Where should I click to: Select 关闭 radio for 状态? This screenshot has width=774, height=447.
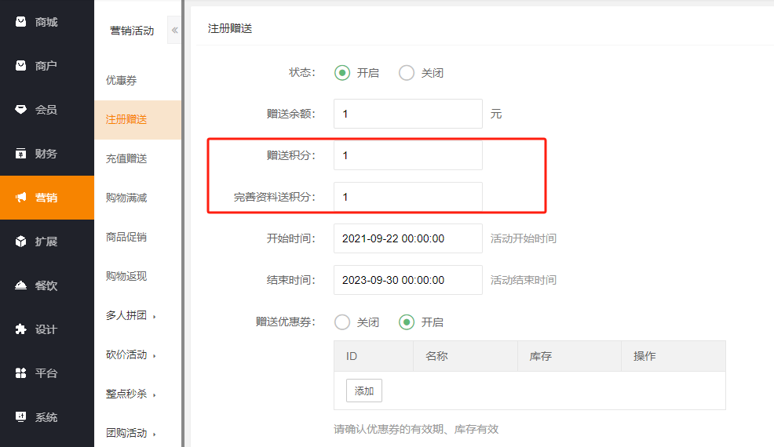pos(407,73)
